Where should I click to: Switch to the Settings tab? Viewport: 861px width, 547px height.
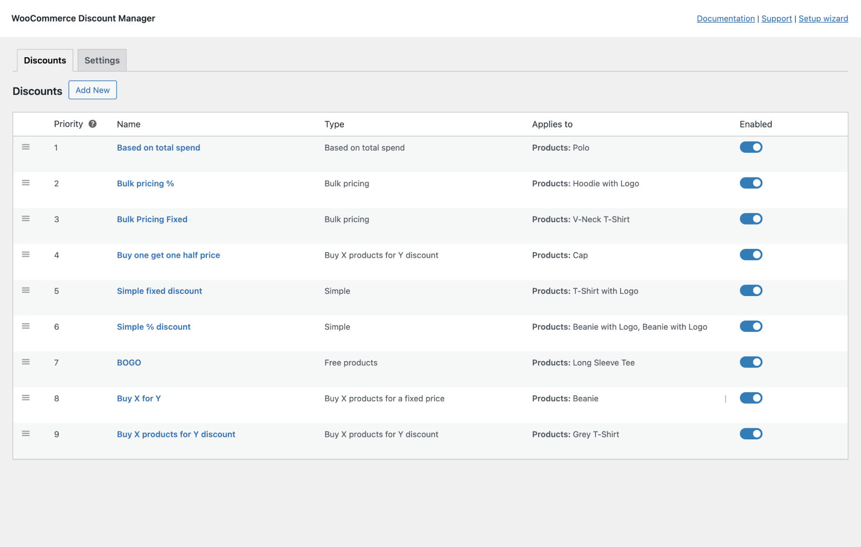pyautogui.click(x=102, y=60)
